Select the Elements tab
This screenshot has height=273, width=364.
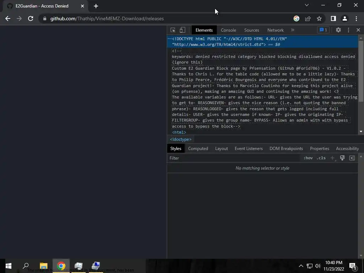[204, 30]
